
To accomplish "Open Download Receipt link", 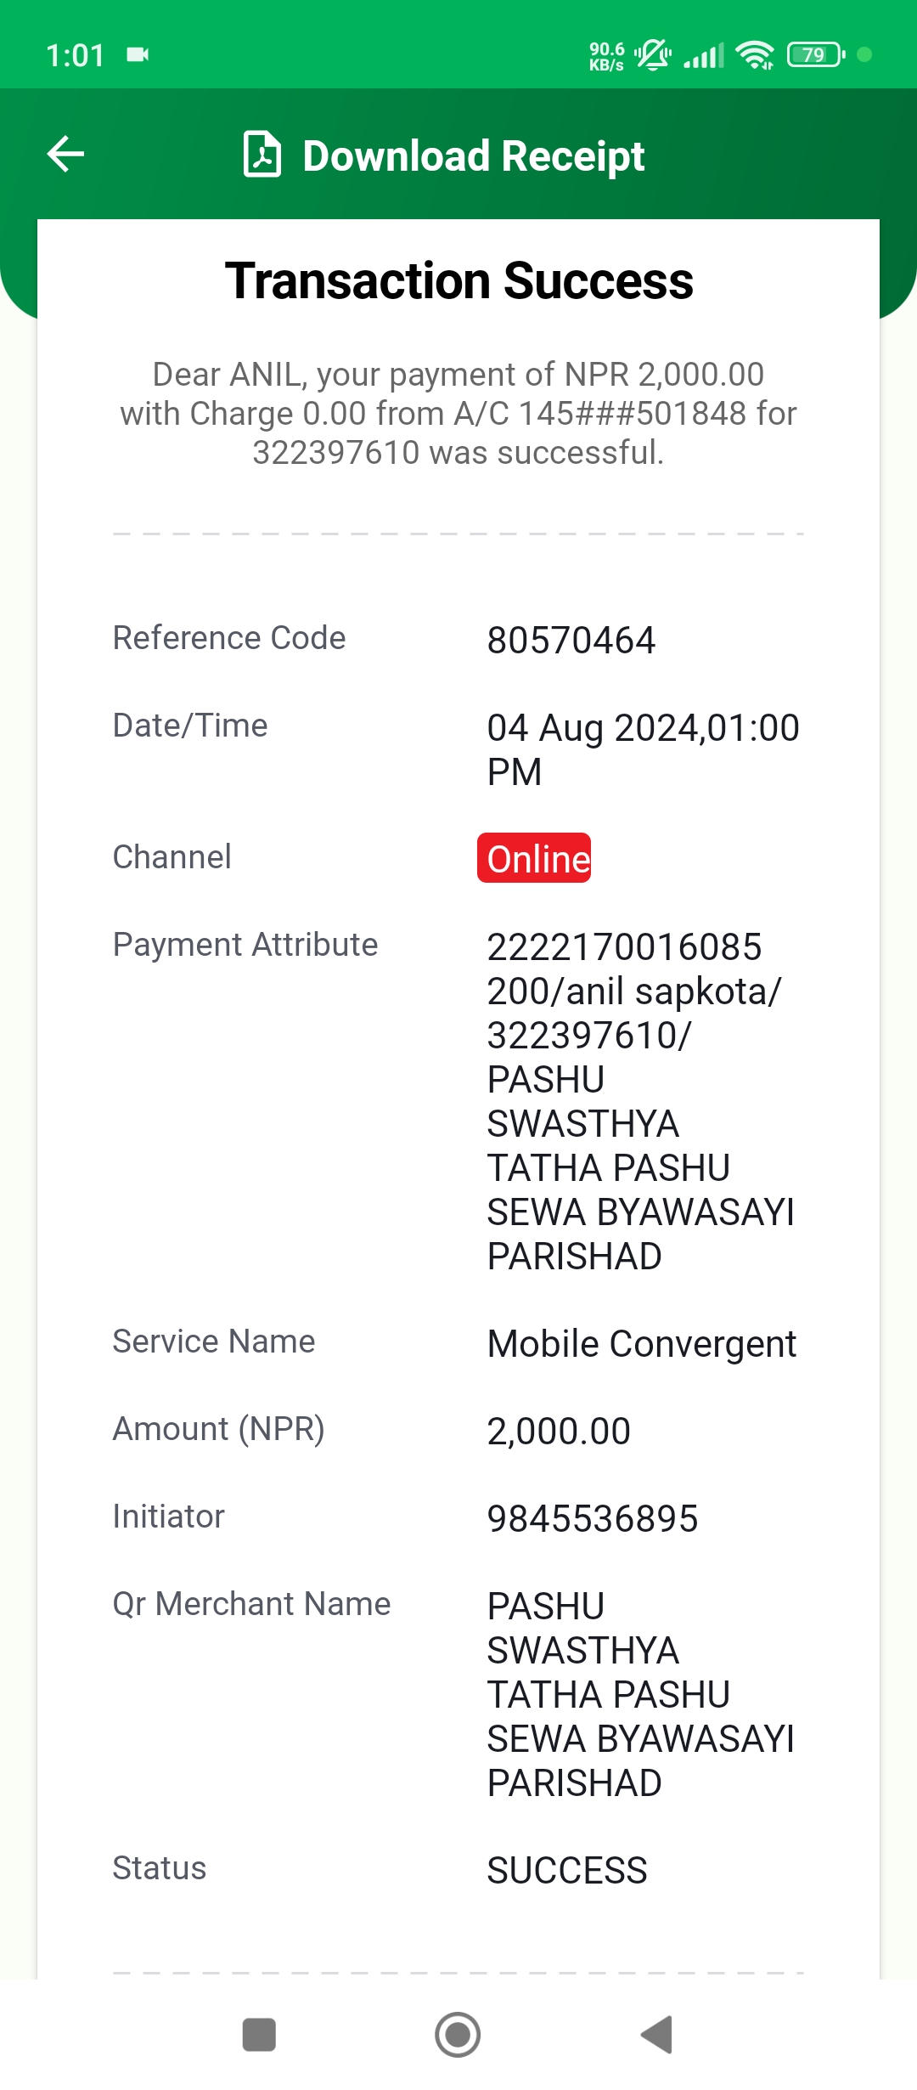I will pyautogui.click(x=474, y=156).
